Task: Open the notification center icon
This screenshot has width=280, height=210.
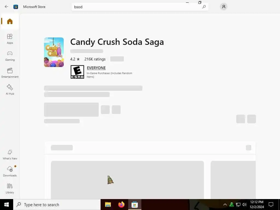Action: [x=271, y=205]
